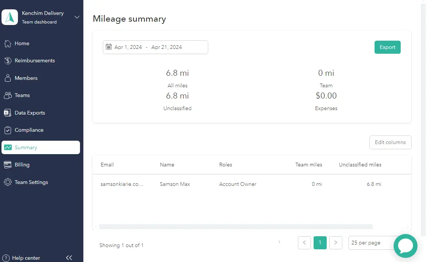This screenshot has width=428, height=262.
Task: Switch to the Summary section
Action: (x=41, y=147)
